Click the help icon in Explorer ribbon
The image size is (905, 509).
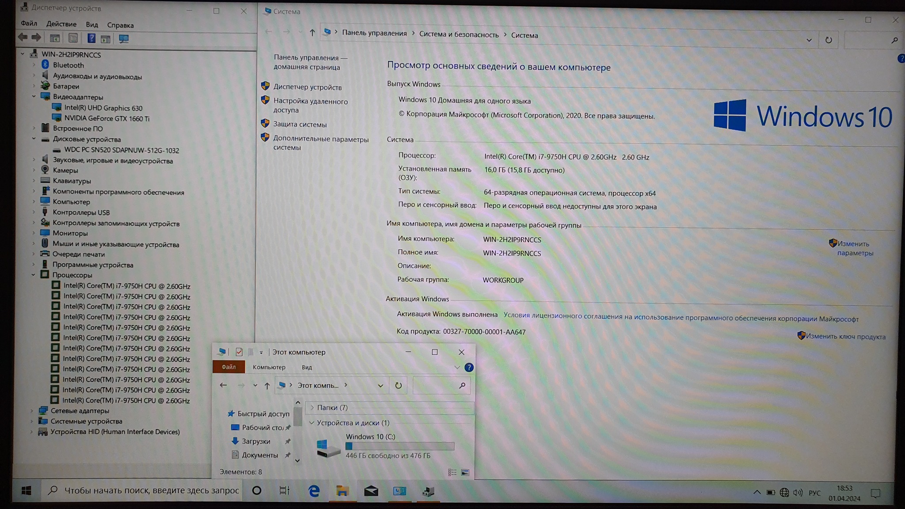point(469,367)
